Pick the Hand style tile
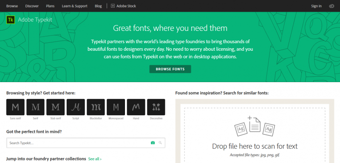This screenshot has width=340, height=163. tap(136, 107)
